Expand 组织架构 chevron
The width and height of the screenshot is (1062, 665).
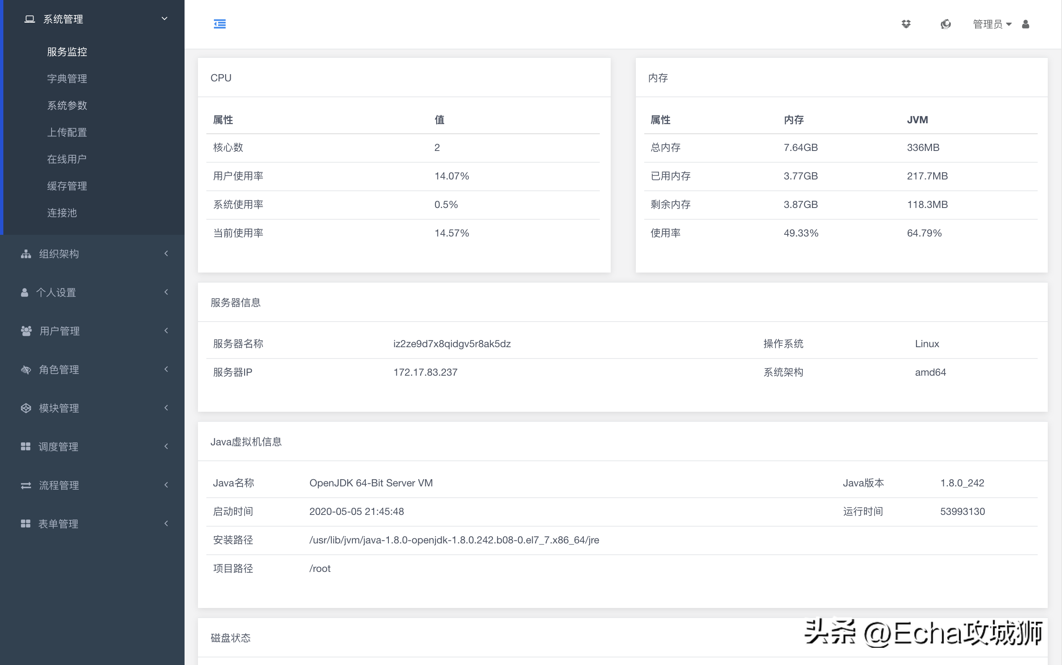pyautogui.click(x=166, y=253)
